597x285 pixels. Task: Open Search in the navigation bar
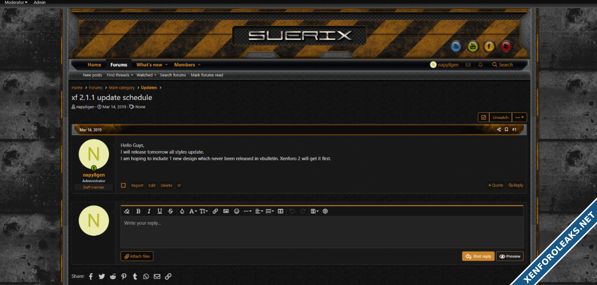point(502,65)
